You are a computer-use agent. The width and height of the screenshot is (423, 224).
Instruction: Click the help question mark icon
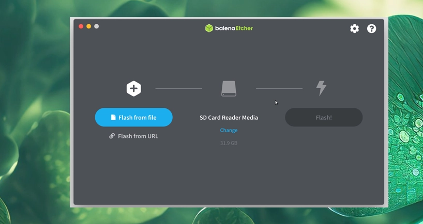pyautogui.click(x=372, y=29)
